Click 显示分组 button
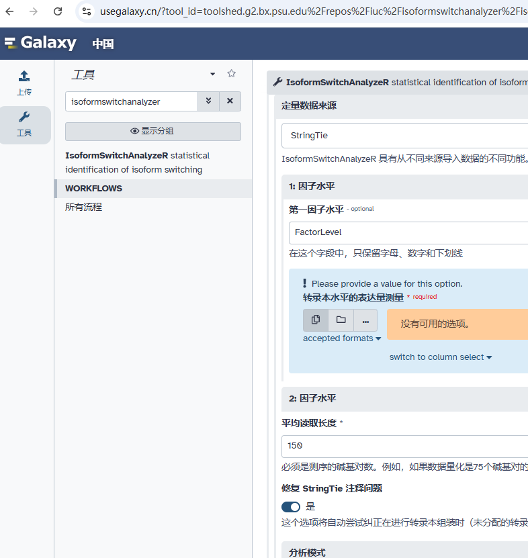 coord(152,132)
